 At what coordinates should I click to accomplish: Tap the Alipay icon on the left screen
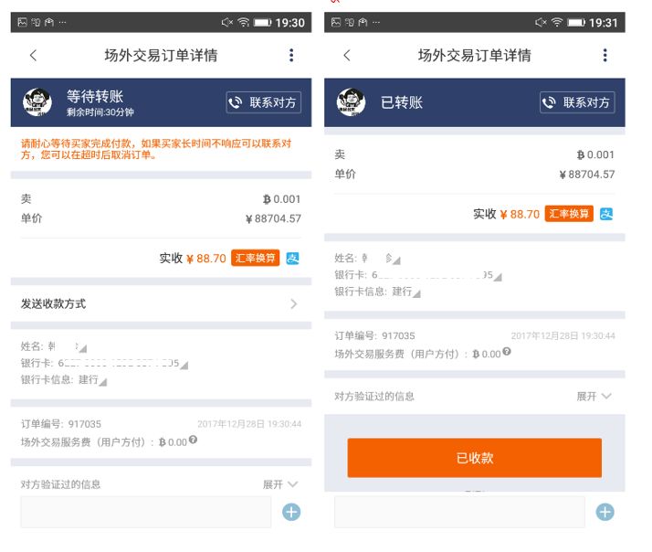293,258
